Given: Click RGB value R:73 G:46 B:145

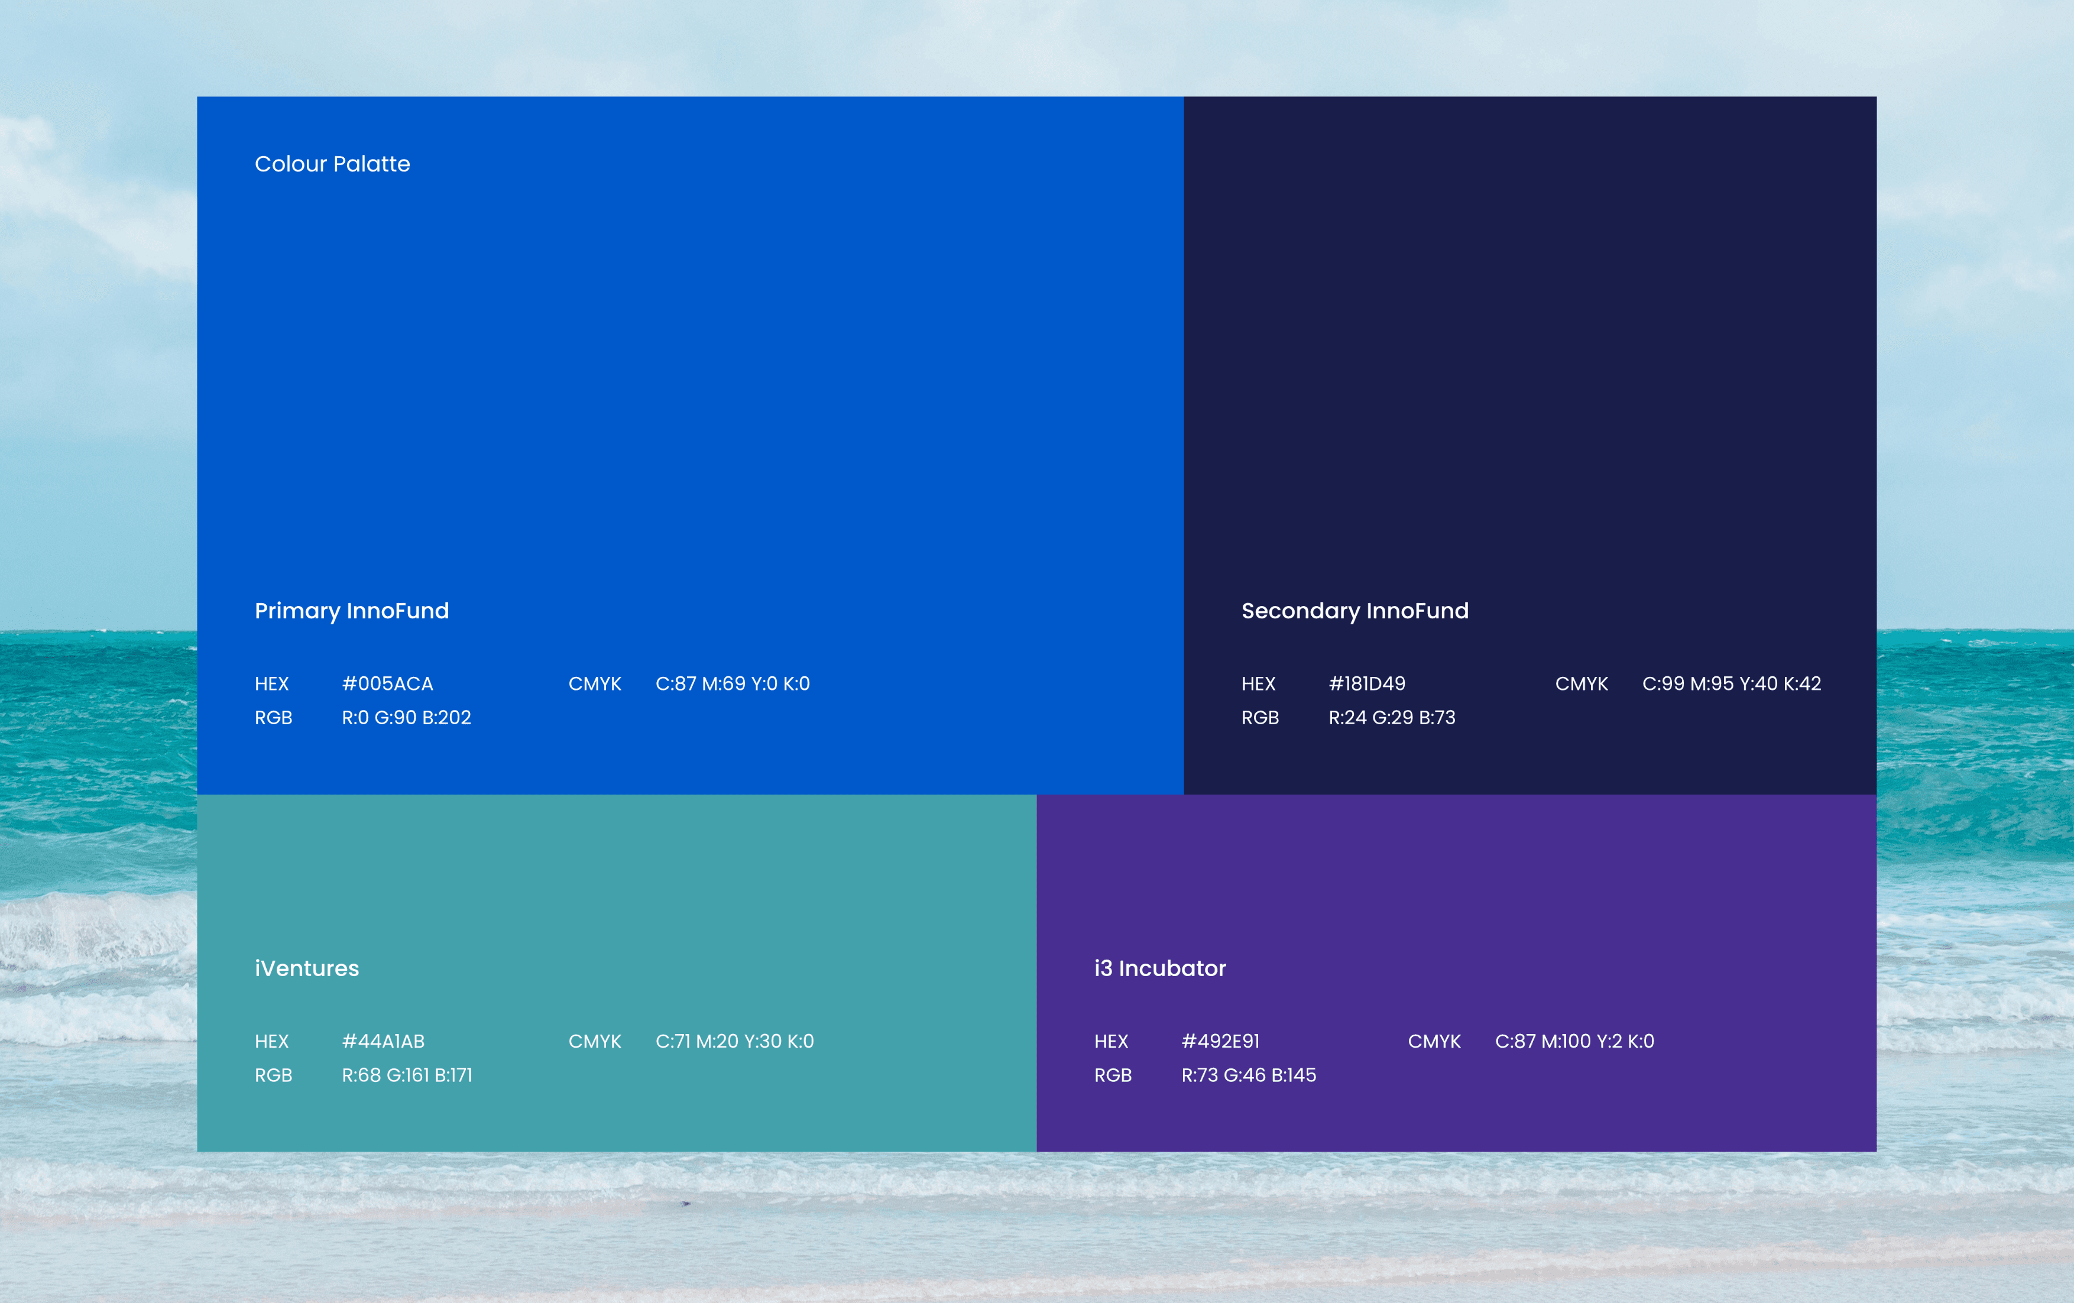Looking at the screenshot, I should click(1248, 1075).
